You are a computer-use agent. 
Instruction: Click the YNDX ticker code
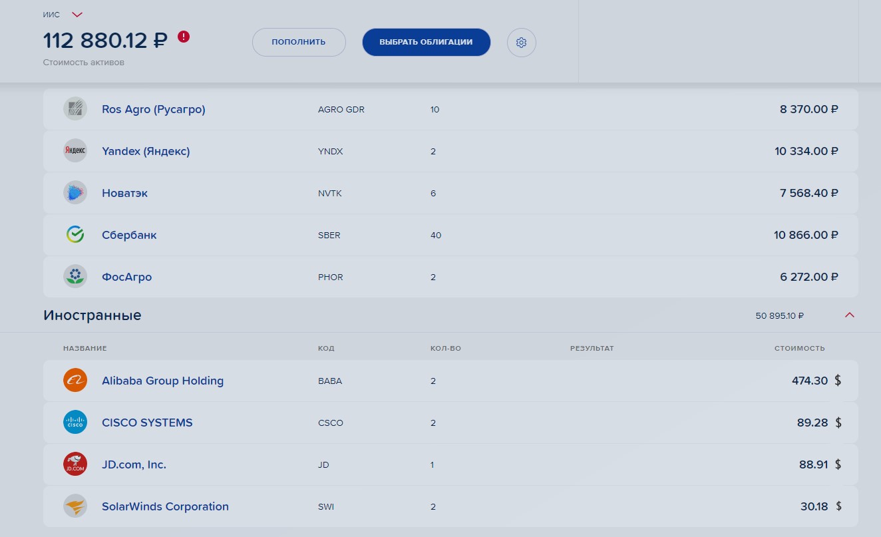[x=331, y=151]
